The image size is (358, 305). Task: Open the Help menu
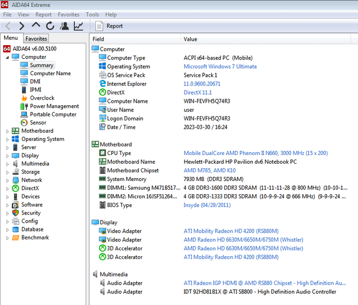click(111, 15)
